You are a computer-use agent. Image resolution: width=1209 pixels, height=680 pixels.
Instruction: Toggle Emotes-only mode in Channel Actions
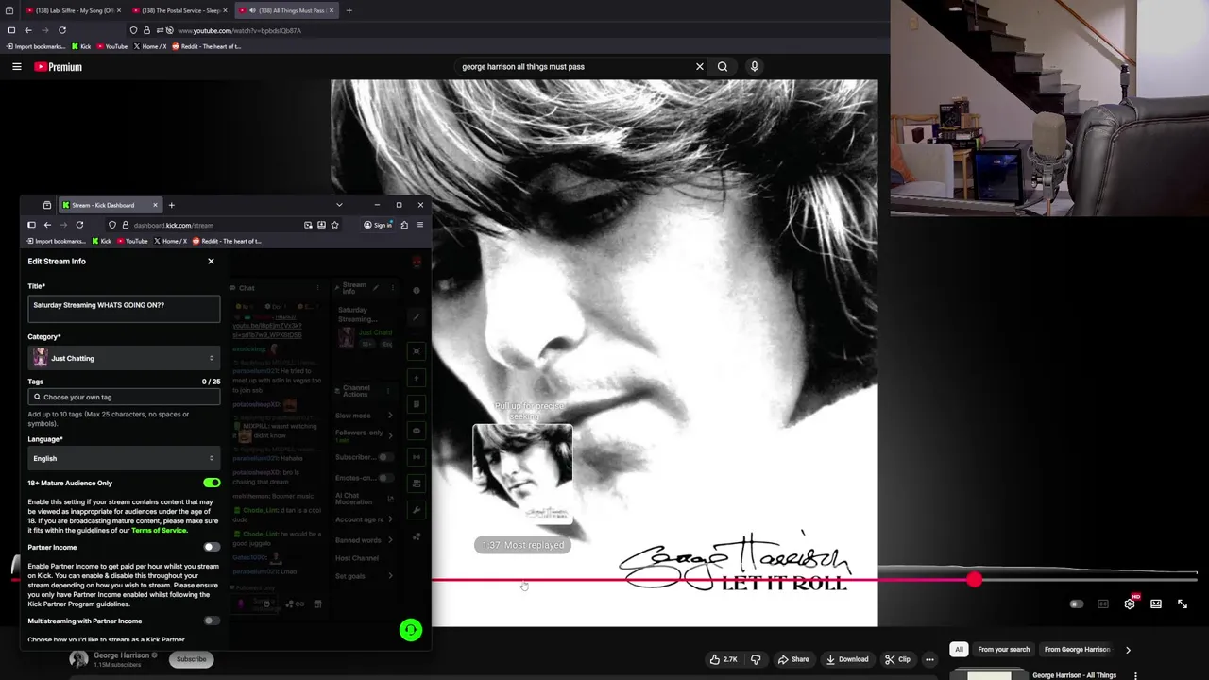pos(385,478)
